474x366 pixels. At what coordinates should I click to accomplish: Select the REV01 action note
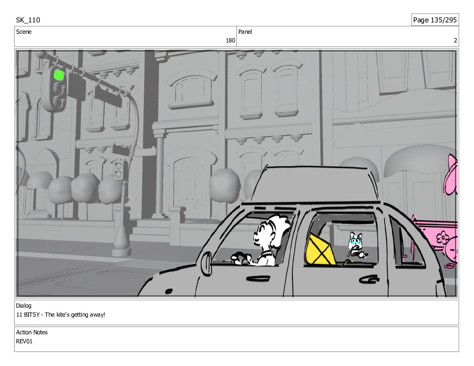tap(24, 341)
